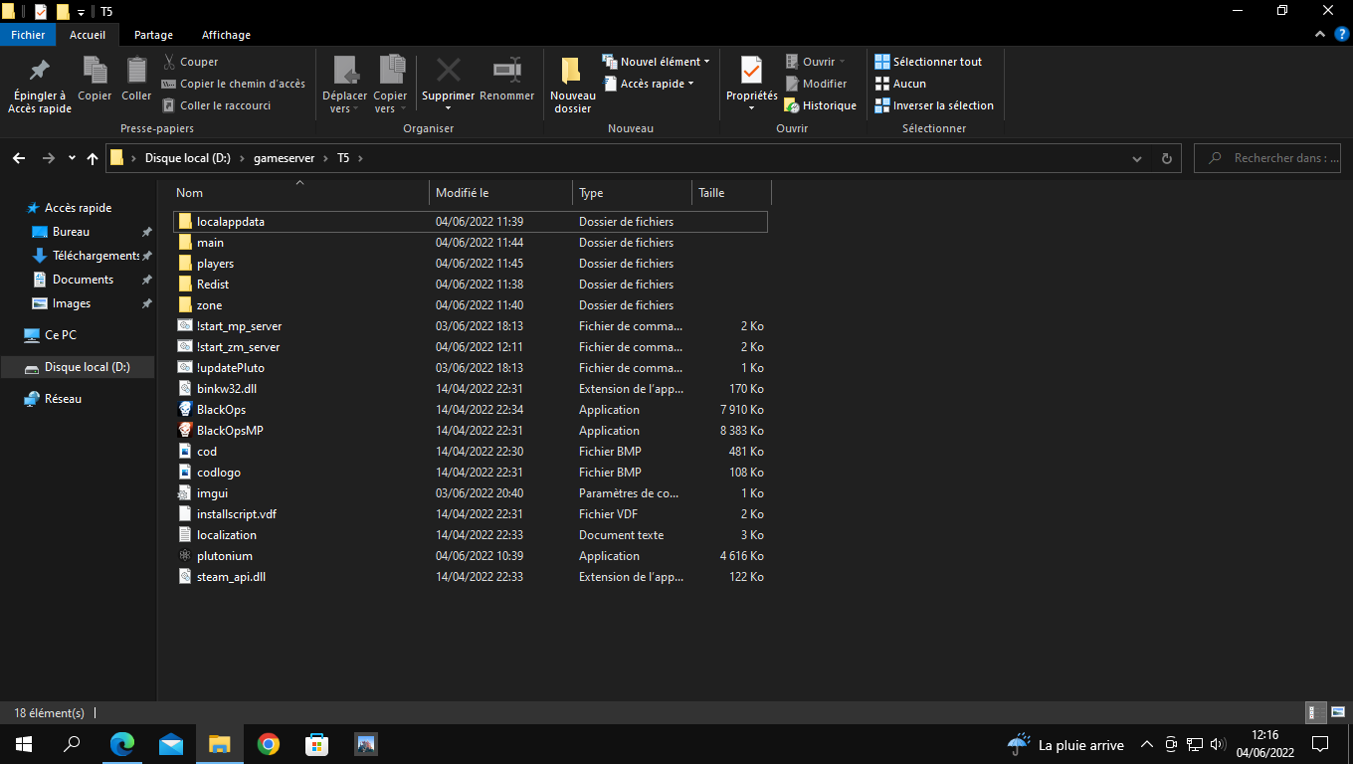Click the Renommer rename icon

click(507, 72)
